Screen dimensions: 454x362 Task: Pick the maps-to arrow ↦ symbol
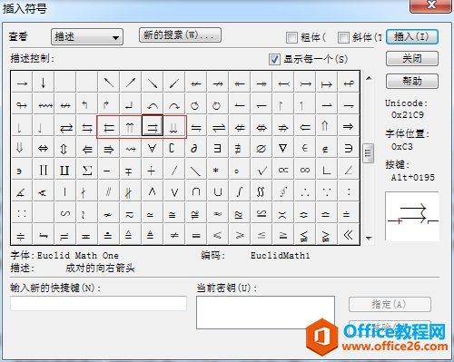327,83
